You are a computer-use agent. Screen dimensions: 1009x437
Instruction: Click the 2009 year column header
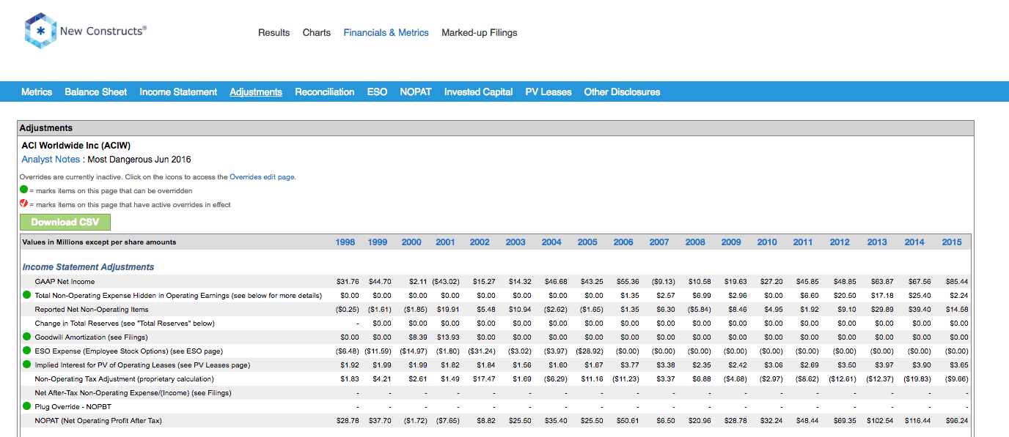(731, 242)
